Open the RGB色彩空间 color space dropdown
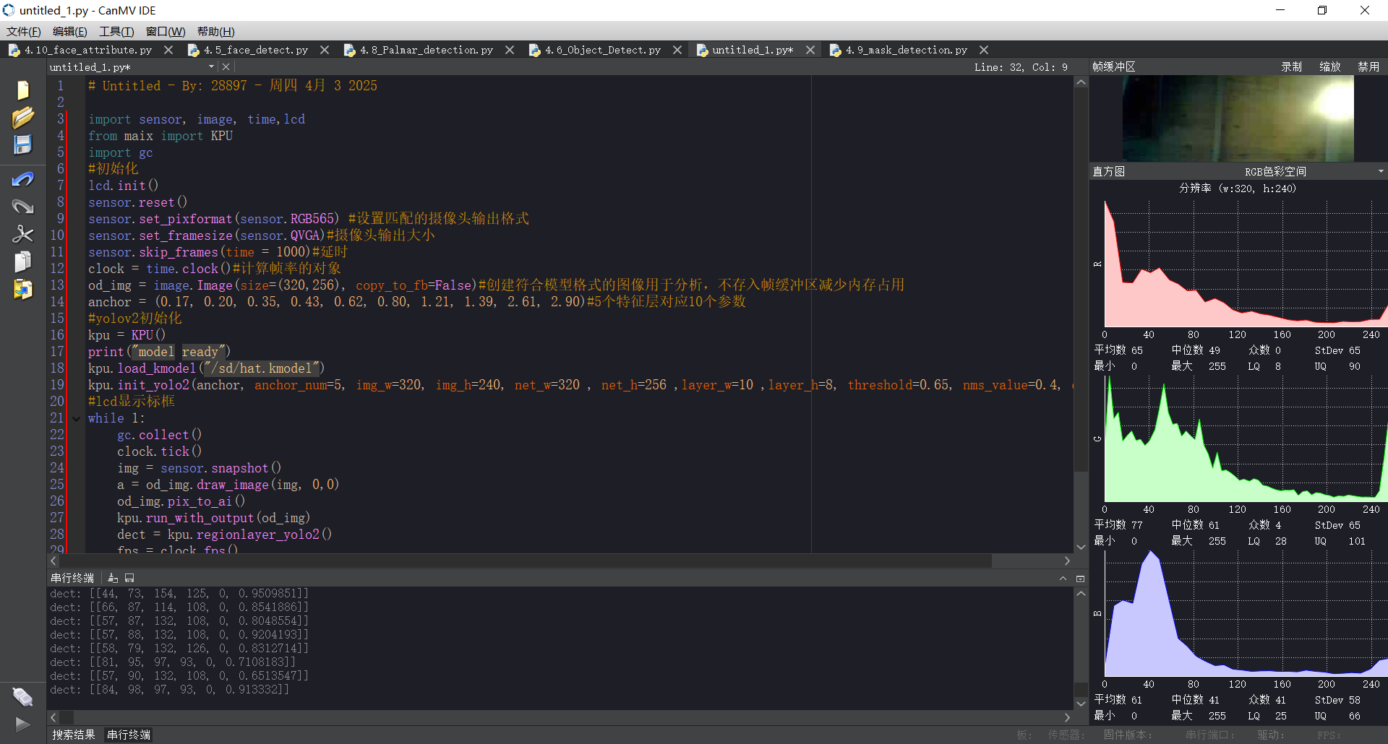This screenshot has width=1388, height=744. tap(1380, 172)
